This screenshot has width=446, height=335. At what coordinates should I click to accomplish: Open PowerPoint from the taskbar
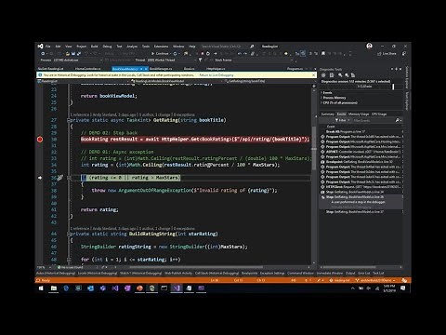(x=139, y=288)
